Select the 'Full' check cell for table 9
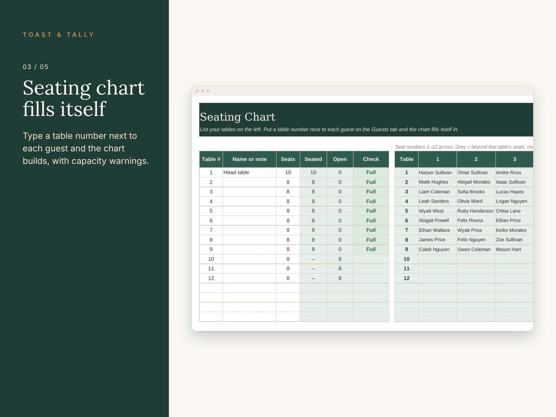This screenshot has height=417, width=556. pos(371,249)
